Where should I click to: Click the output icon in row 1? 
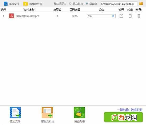(x=130, y=16)
